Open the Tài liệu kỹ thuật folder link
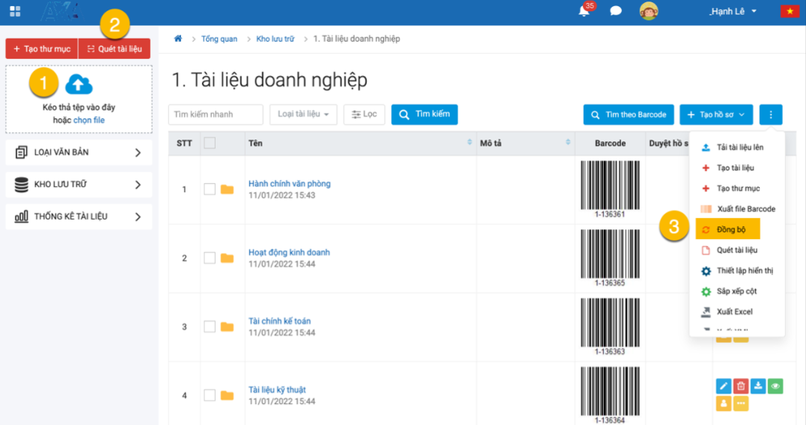The width and height of the screenshot is (806, 425). click(x=277, y=390)
